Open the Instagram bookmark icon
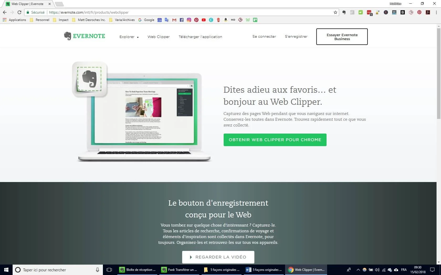This screenshot has height=275, width=441. point(189,20)
